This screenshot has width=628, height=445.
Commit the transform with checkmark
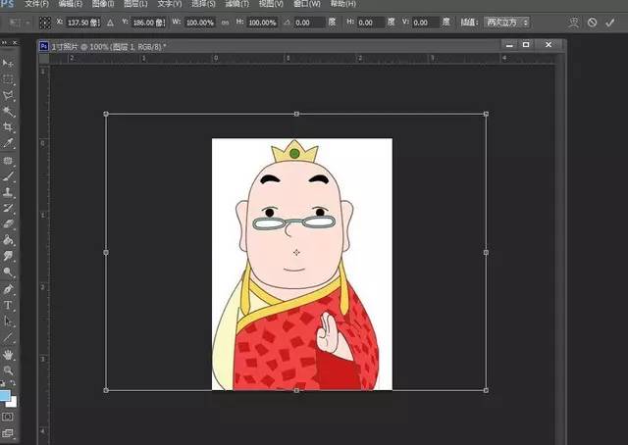pyautogui.click(x=610, y=23)
